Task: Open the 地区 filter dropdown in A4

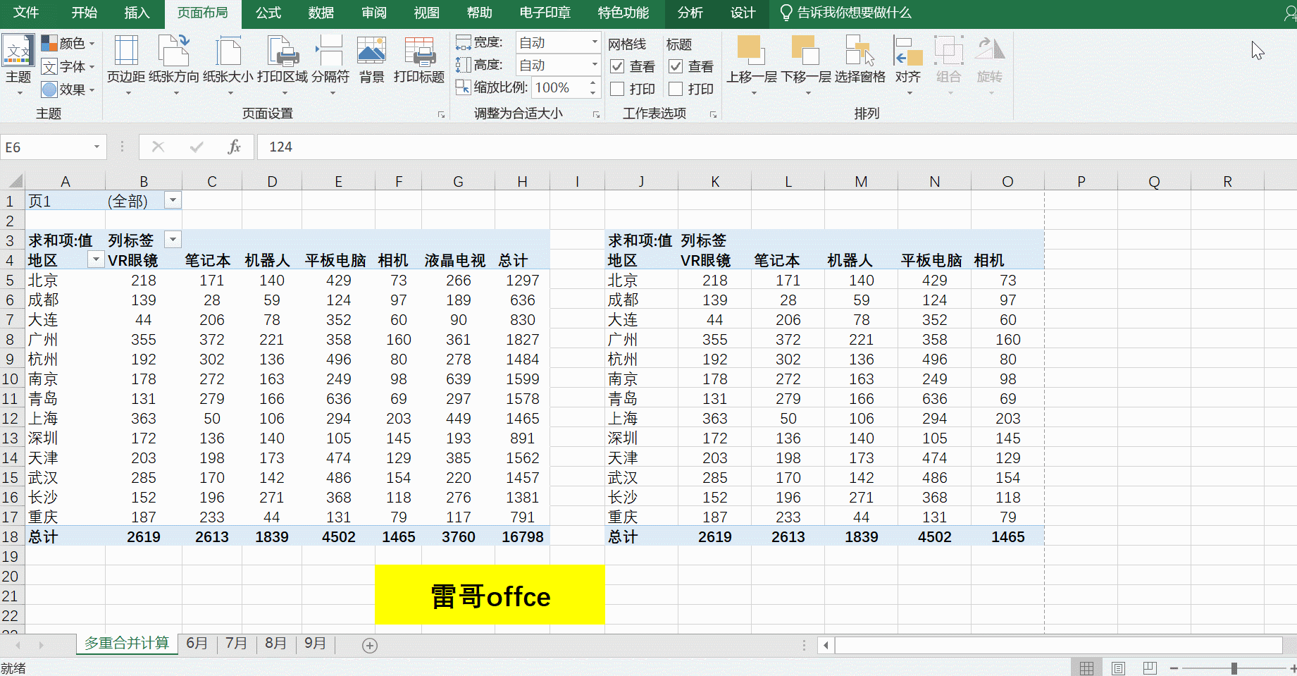Action: pyautogui.click(x=96, y=260)
